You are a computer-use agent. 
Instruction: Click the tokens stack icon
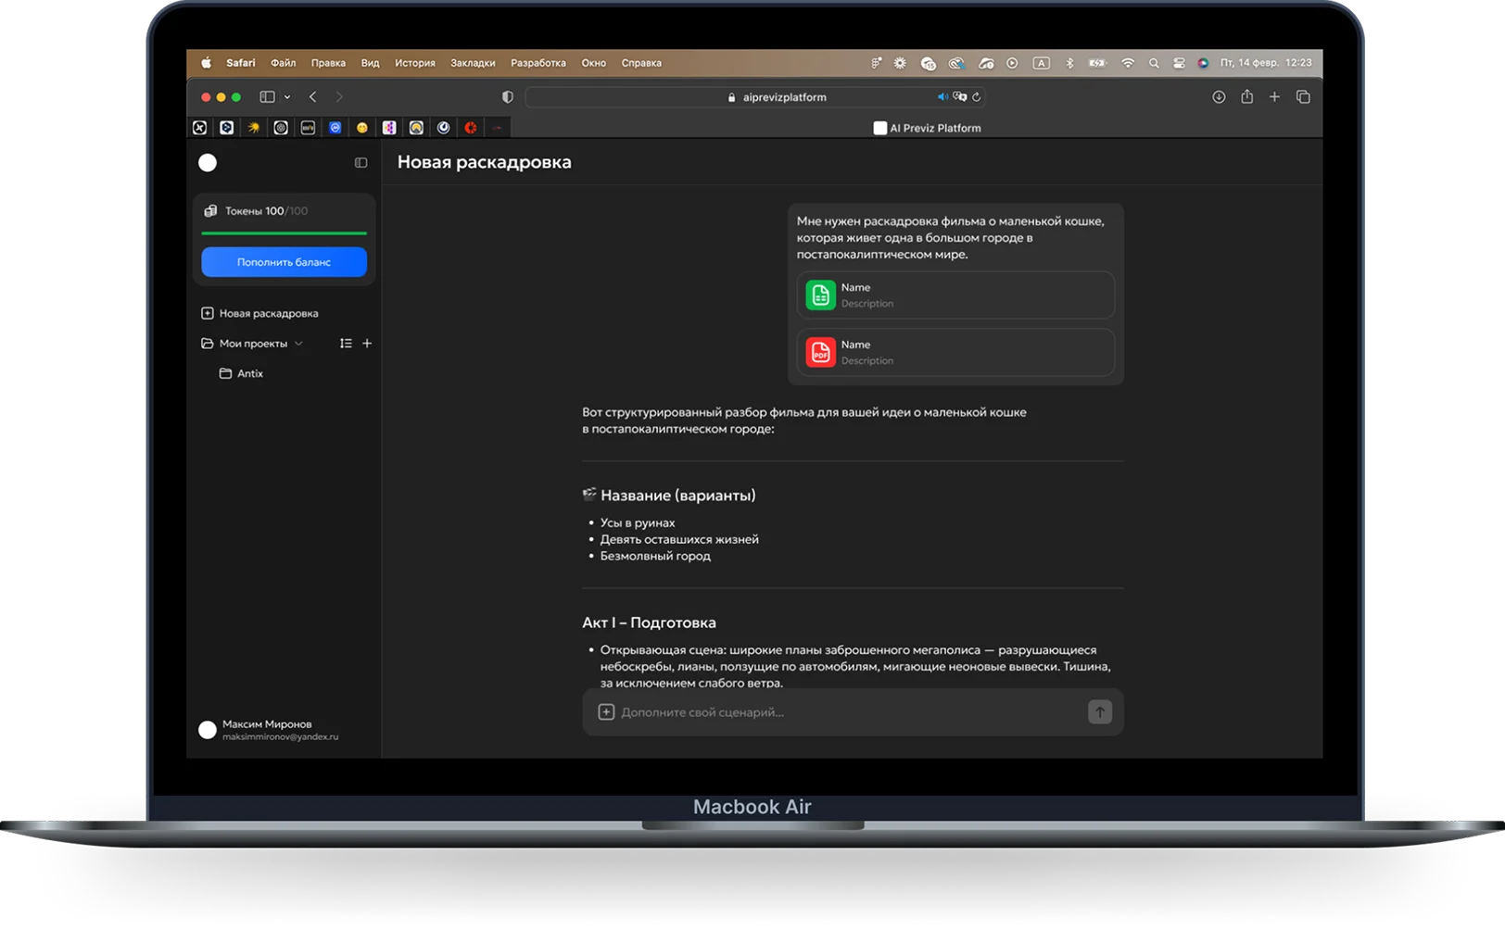210,211
